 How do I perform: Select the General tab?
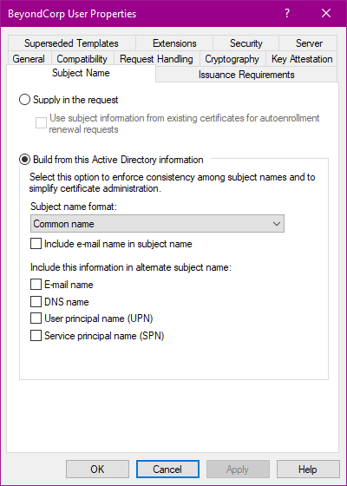[29, 59]
